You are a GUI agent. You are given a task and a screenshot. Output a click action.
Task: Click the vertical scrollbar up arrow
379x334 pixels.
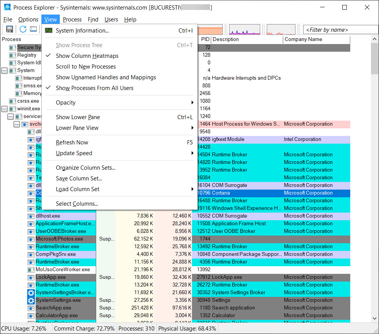point(374,39)
